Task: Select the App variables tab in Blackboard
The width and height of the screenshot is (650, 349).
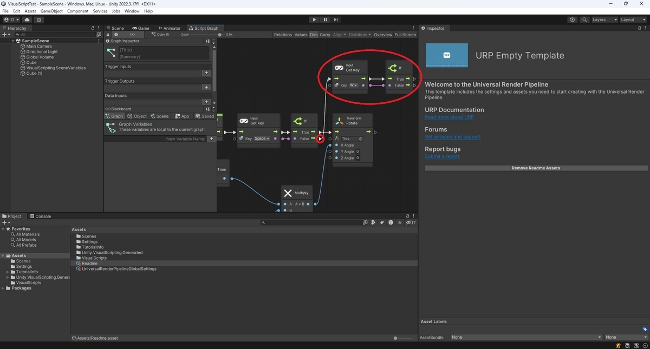Action: coord(182,116)
